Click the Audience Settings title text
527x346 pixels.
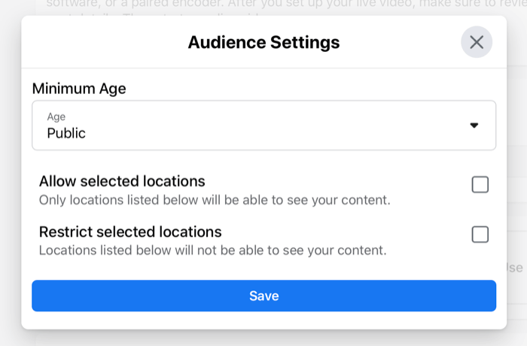(x=263, y=42)
